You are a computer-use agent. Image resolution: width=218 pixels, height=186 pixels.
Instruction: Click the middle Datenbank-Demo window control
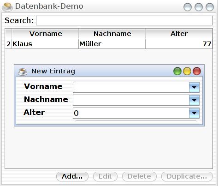[199, 7]
